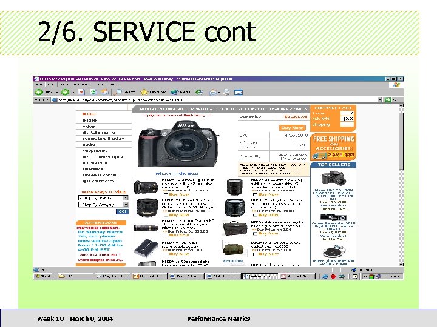Click the Start button on taskbar
437x327 pixels.
point(43,276)
